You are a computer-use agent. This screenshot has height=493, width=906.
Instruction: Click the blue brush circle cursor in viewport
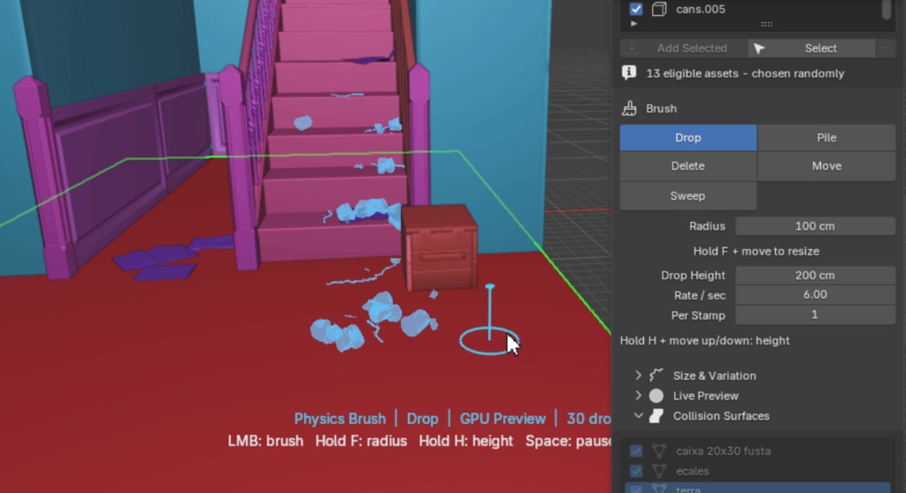tap(488, 341)
